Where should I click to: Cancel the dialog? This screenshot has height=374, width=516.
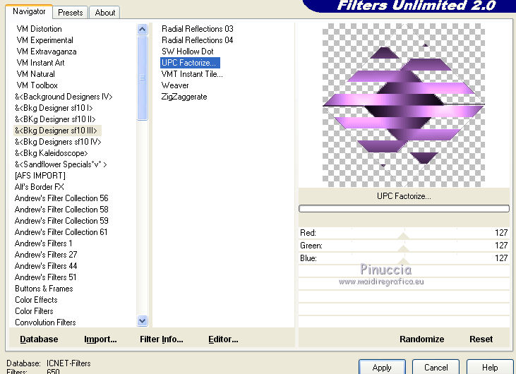(x=436, y=367)
